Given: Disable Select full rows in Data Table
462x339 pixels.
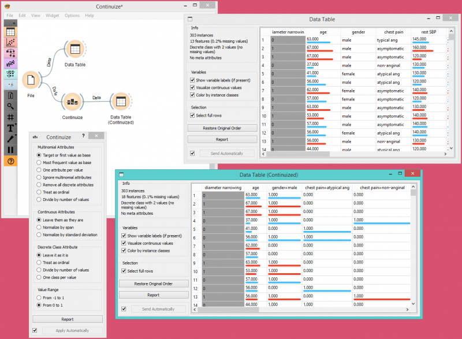Looking at the screenshot, I should 192,114.
